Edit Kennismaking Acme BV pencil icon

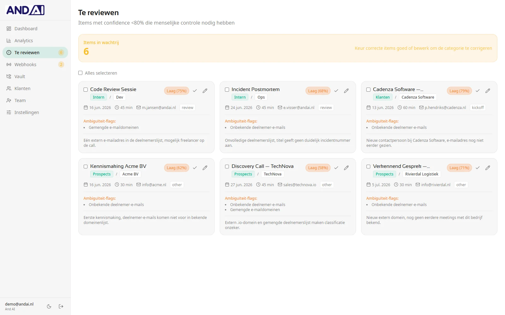tap(205, 168)
